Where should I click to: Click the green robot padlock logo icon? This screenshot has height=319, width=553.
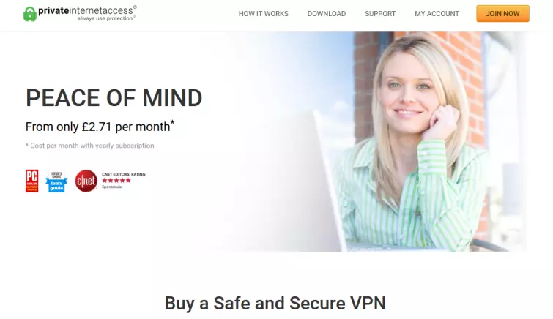(x=30, y=14)
